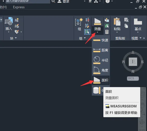
Task: Click the ViewCube top face
Action: click(x=133, y=62)
